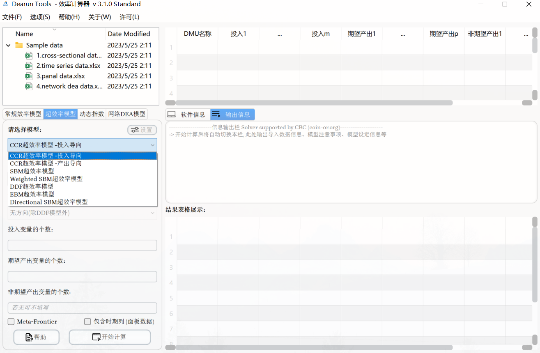
Task: Switch to the 动态指数 tab
Action: (92, 114)
